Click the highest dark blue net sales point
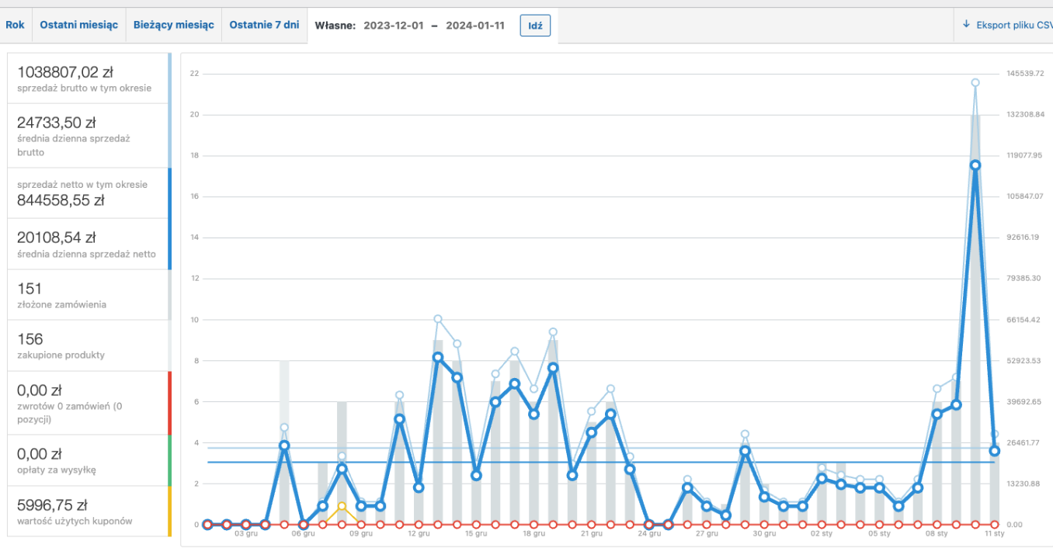 (x=975, y=165)
